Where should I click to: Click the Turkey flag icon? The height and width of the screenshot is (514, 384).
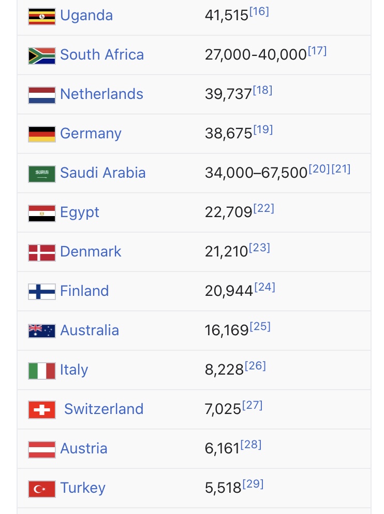[x=42, y=489]
